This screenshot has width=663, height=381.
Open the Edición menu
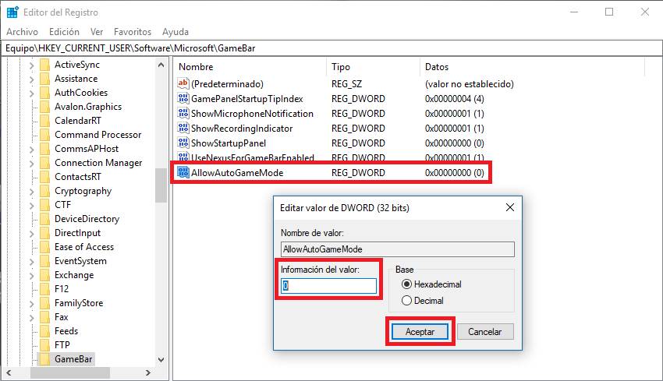point(64,32)
